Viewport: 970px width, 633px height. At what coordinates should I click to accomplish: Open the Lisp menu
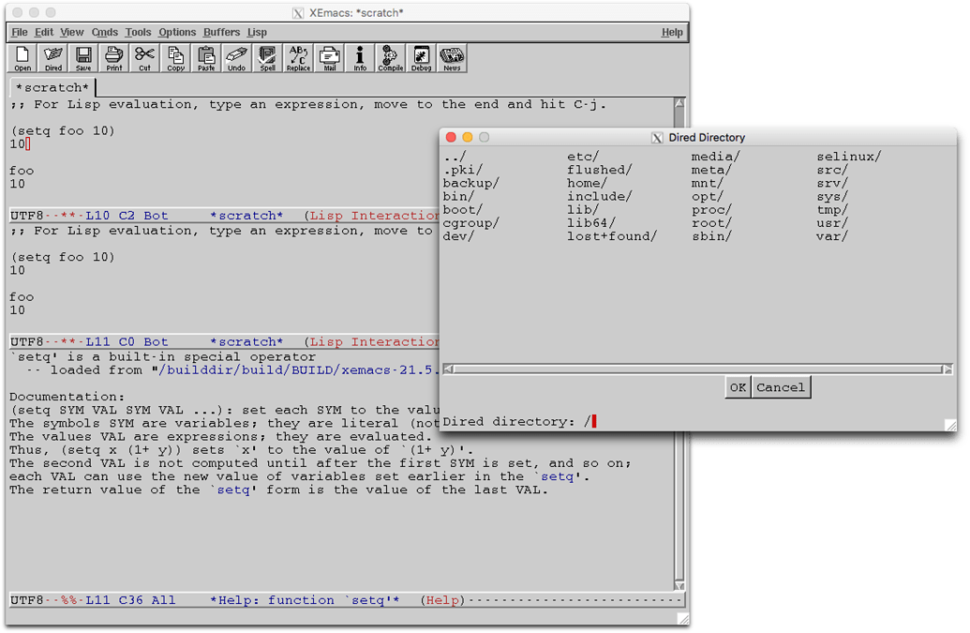click(257, 32)
